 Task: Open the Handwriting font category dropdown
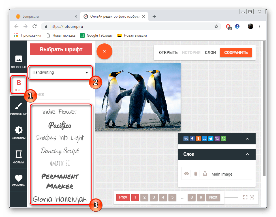pyautogui.click(x=60, y=73)
